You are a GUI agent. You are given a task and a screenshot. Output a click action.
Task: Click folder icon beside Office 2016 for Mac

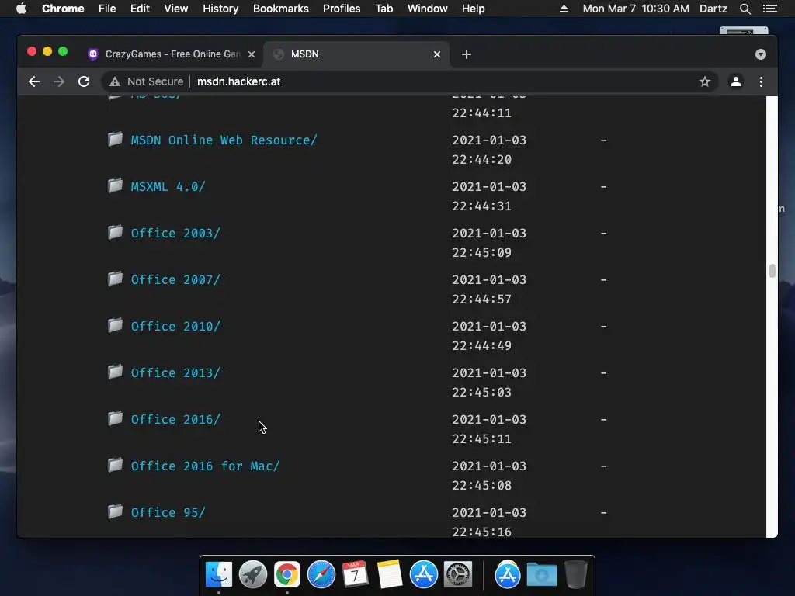[x=115, y=466]
